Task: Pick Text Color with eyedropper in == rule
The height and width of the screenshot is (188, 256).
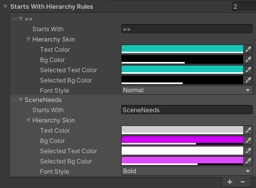Action: pos(248,49)
